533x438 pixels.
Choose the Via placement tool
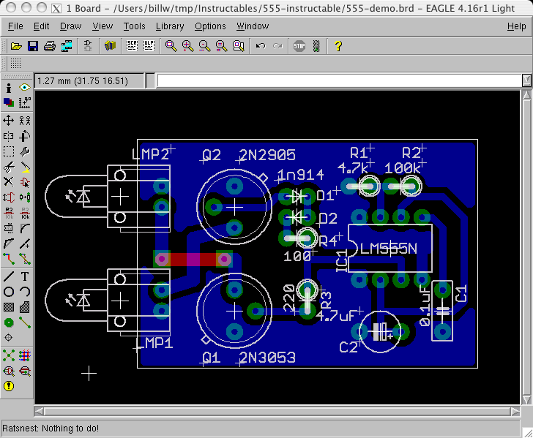pyautogui.click(x=9, y=322)
